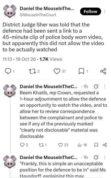Repost the Reem Khatib adjournment tweet
111x178 pixels.
43,145
